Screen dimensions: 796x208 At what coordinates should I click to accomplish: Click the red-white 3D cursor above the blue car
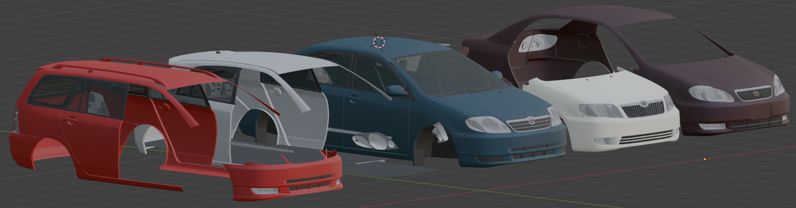tap(378, 42)
